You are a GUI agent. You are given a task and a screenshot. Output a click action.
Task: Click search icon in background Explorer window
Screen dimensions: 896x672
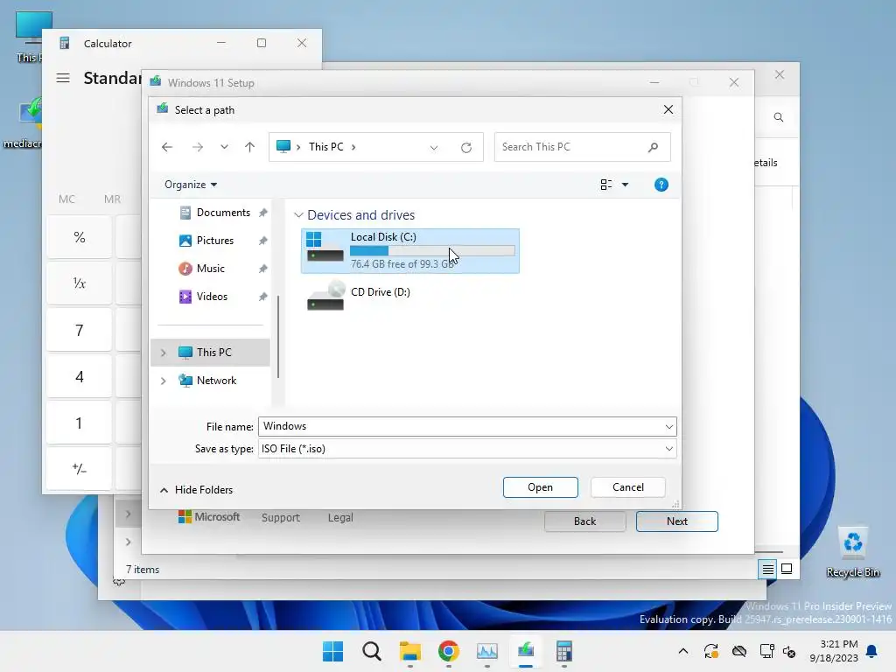[x=778, y=117]
